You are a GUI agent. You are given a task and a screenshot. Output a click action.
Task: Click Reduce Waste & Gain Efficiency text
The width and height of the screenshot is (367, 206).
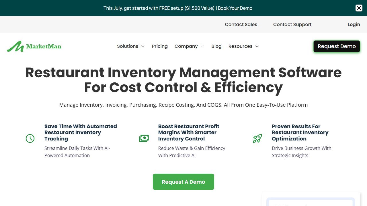point(192,152)
